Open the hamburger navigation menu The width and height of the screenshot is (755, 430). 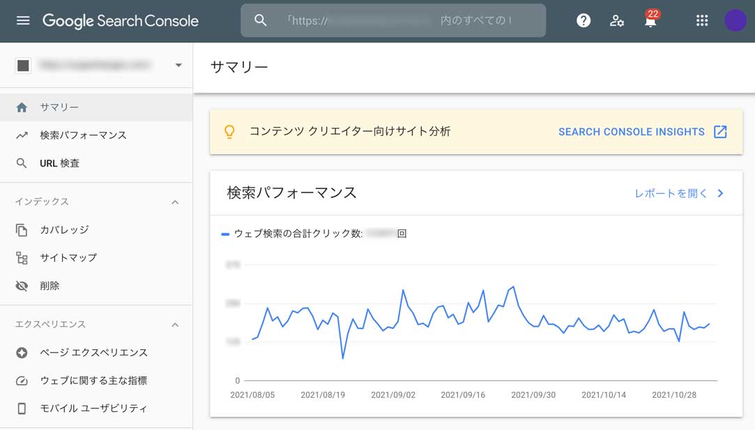coord(23,21)
